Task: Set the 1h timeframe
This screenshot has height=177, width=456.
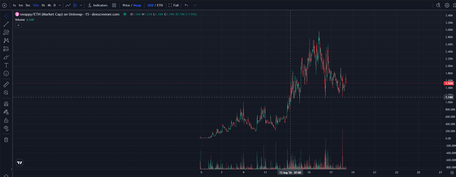Action: [x=43, y=5]
